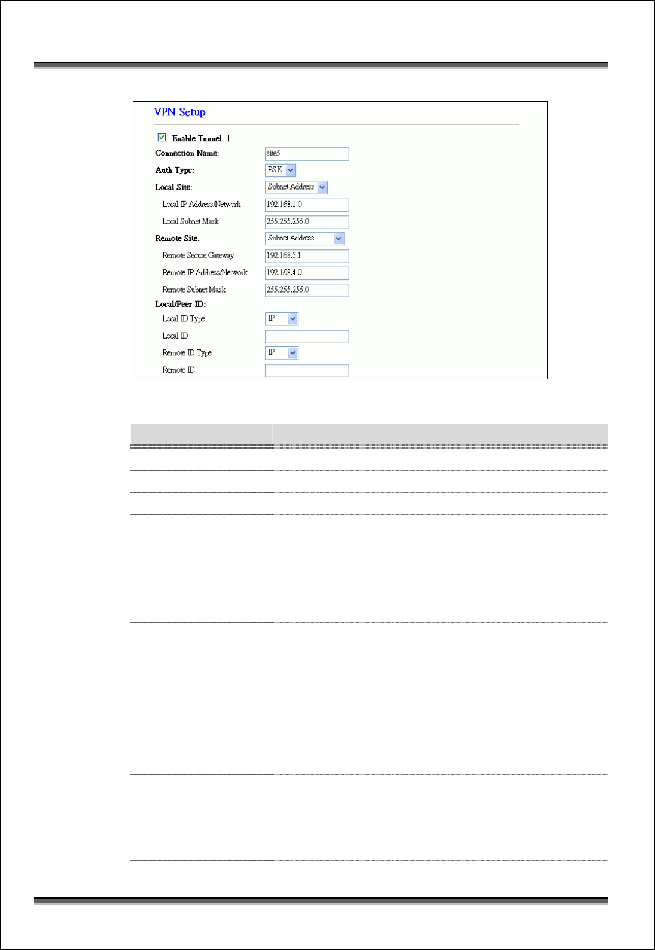
Task: Click the Remote Site: label
Action: tap(177, 239)
